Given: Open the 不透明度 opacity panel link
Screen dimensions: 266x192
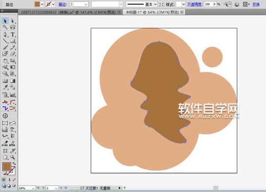Looking at the screenshot, I should tap(195, 4).
